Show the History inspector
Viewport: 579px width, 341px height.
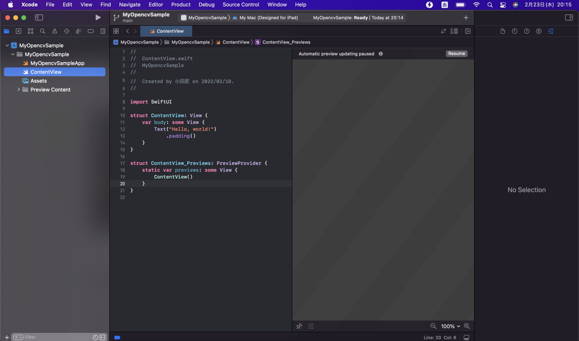point(515,31)
